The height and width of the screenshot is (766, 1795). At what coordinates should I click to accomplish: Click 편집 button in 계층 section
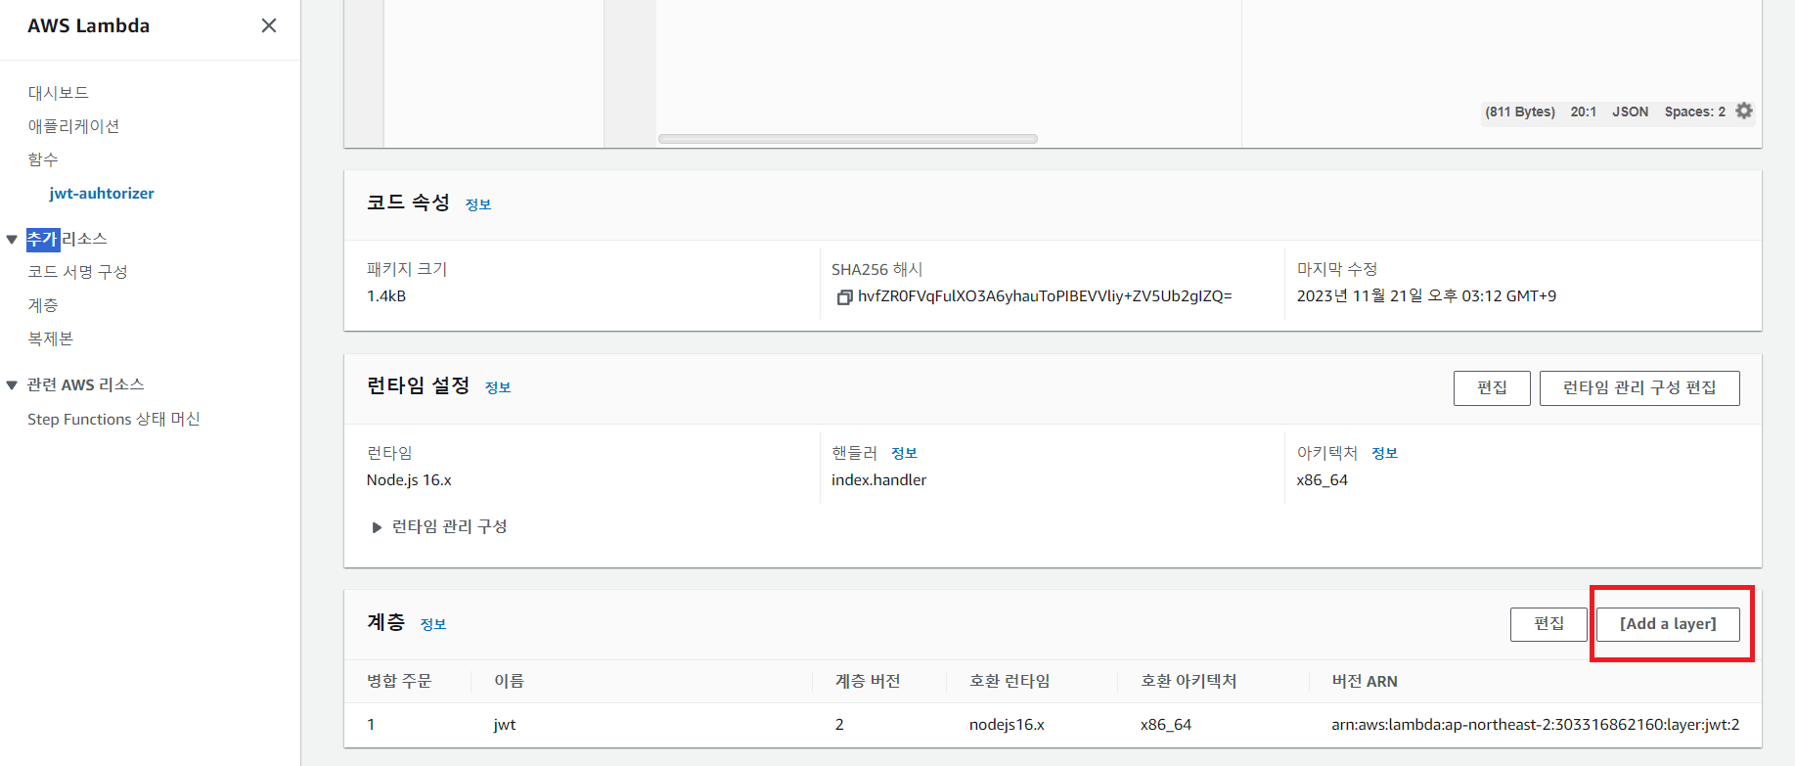click(x=1548, y=624)
